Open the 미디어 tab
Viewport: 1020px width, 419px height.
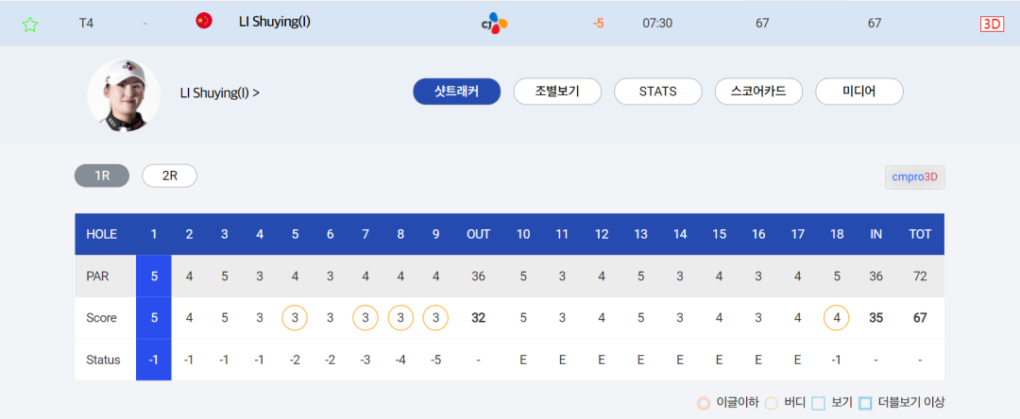click(859, 92)
